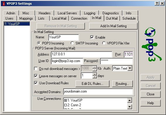The height and width of the screenshot is (115, 166).
Task: Click the Accepted Domains field
Action: coord(98,92)
